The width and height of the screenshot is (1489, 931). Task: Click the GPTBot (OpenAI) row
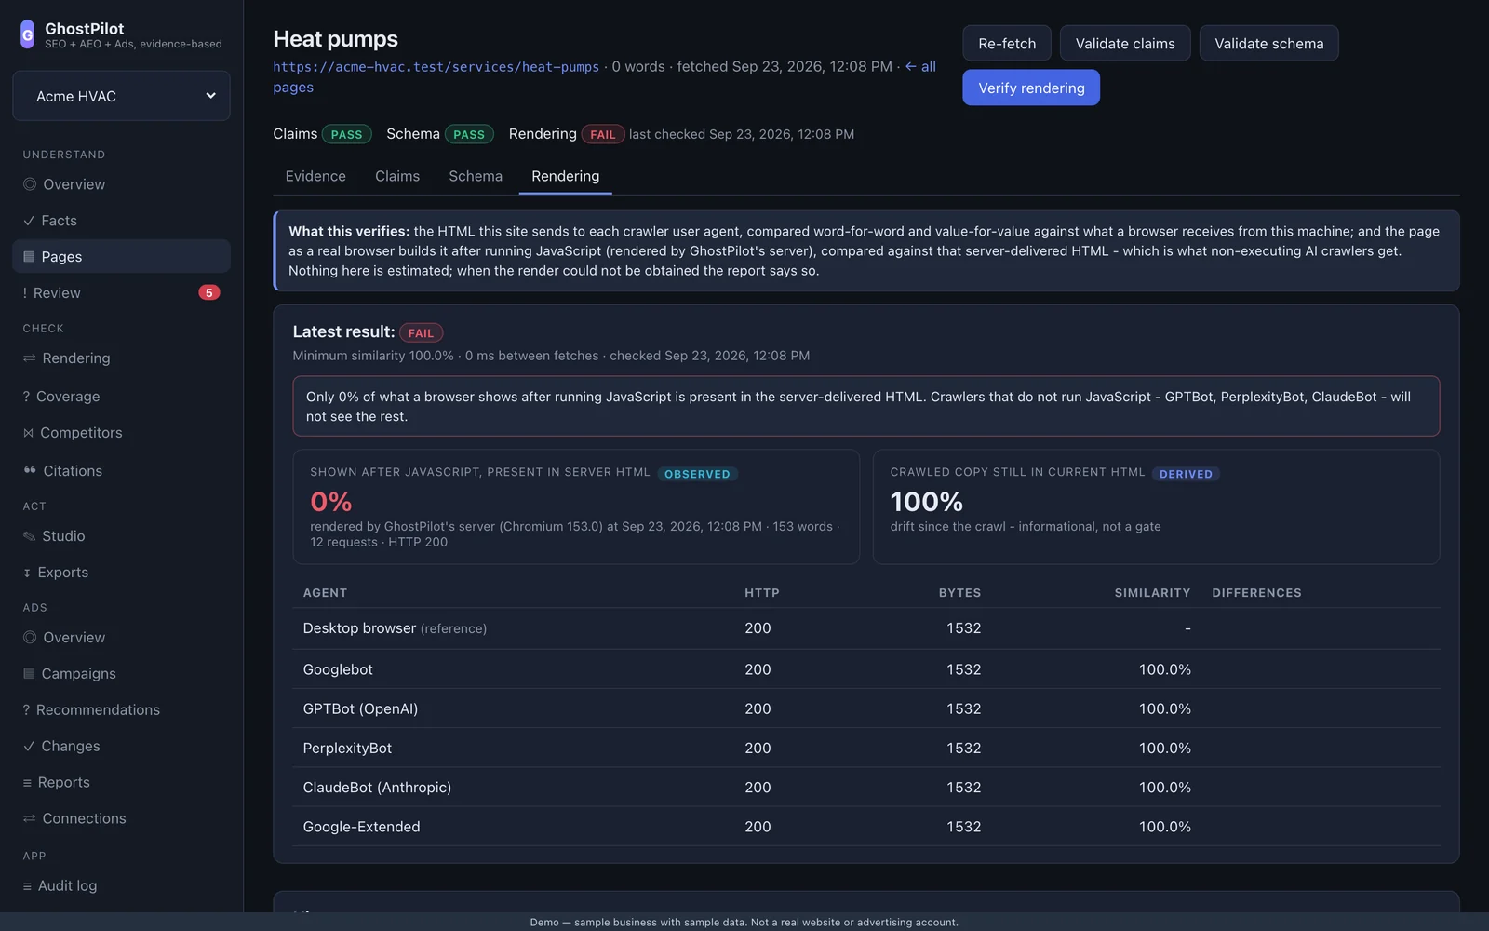click(x=866, y=708)
